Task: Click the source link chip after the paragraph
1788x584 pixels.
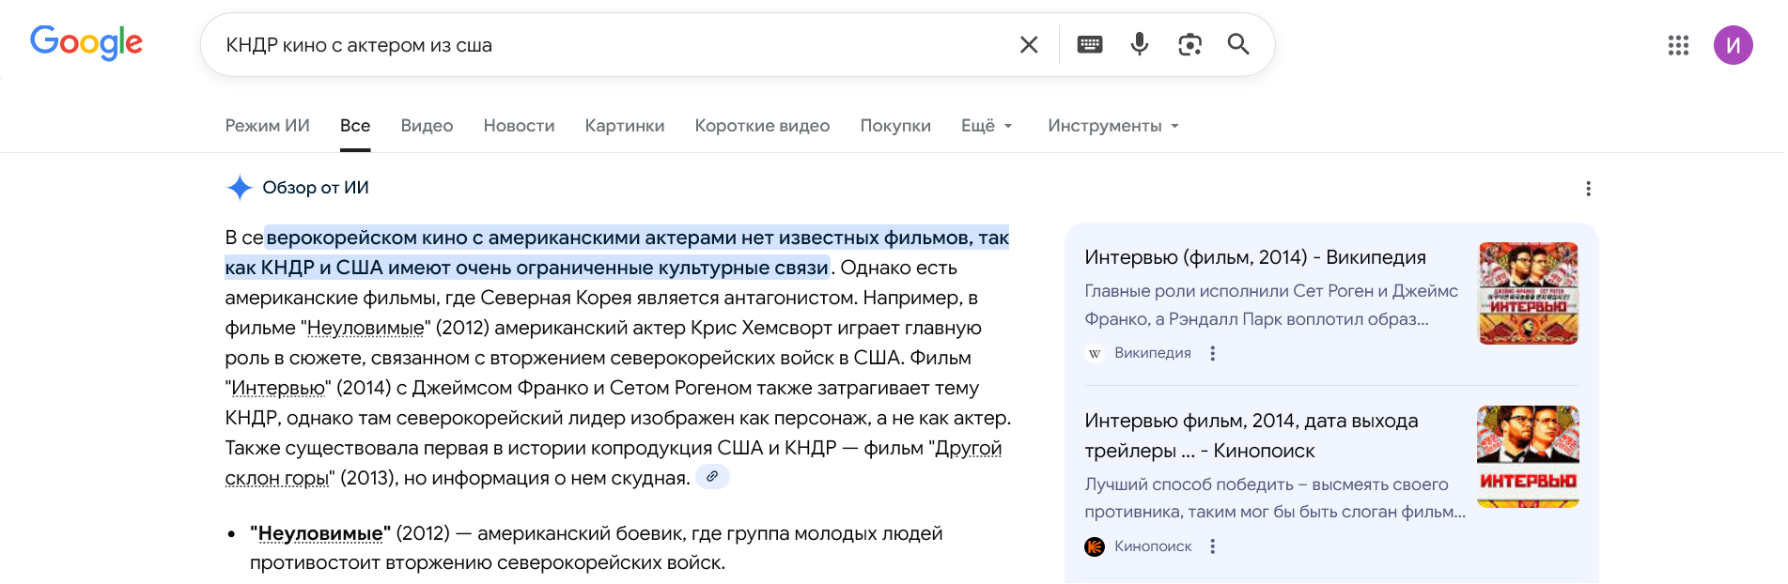Action: [x=712, y=477]
